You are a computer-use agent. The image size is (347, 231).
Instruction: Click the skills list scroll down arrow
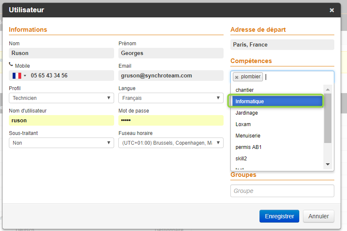[x=328, y=164]
